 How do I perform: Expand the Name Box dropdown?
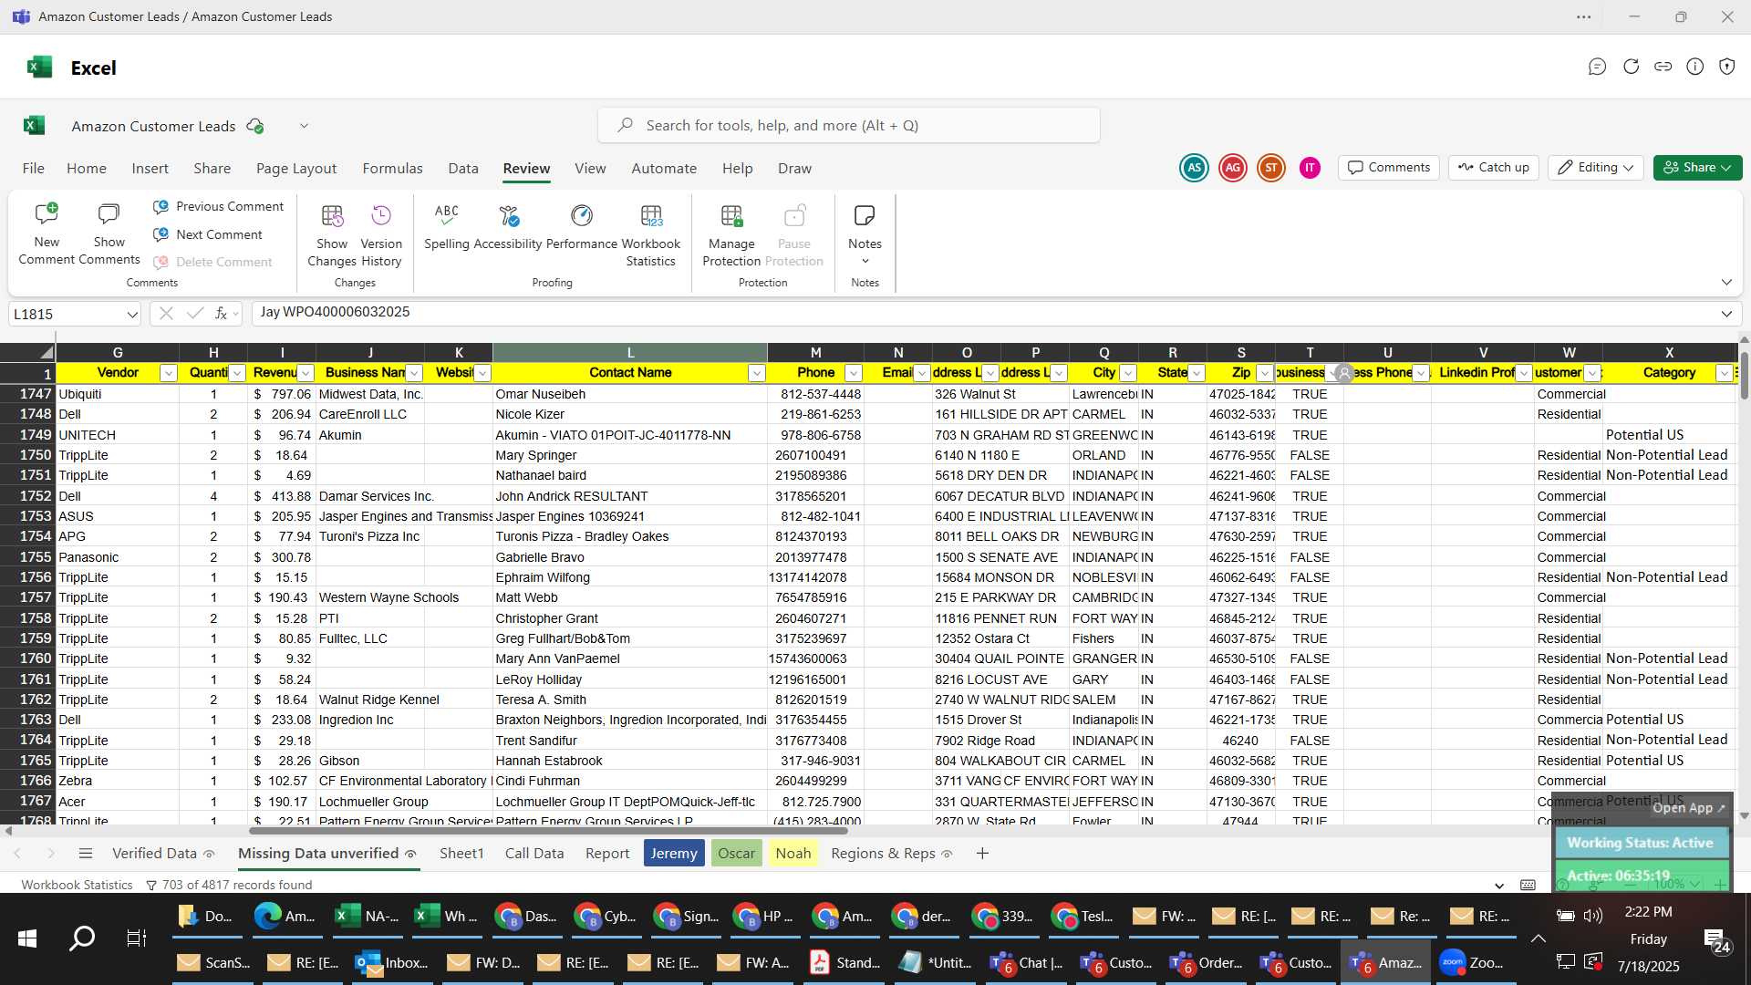tap(132, 315)
